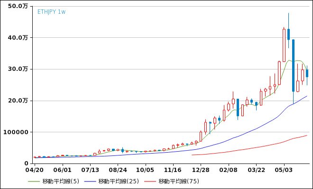313x189 pixels.
Task: Click the ETHJPY 1w chart title
Action: pyautogui.click(x=52, y=12)
